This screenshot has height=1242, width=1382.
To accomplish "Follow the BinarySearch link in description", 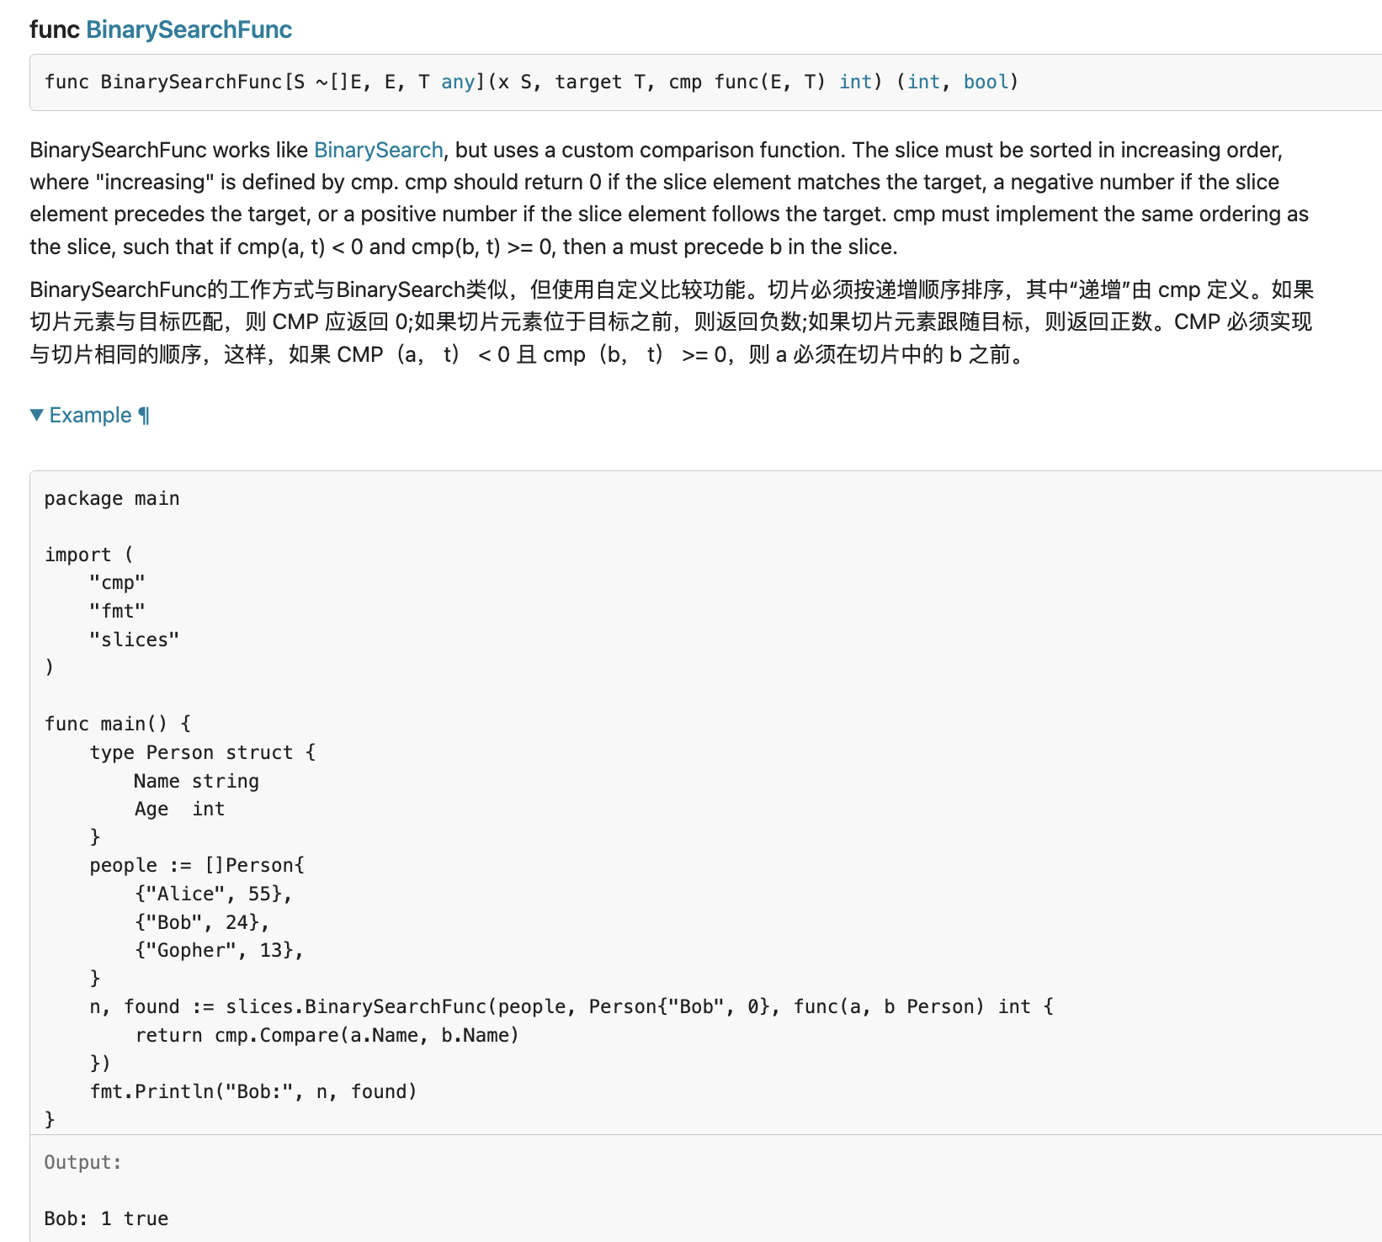I will pos(378,150).
